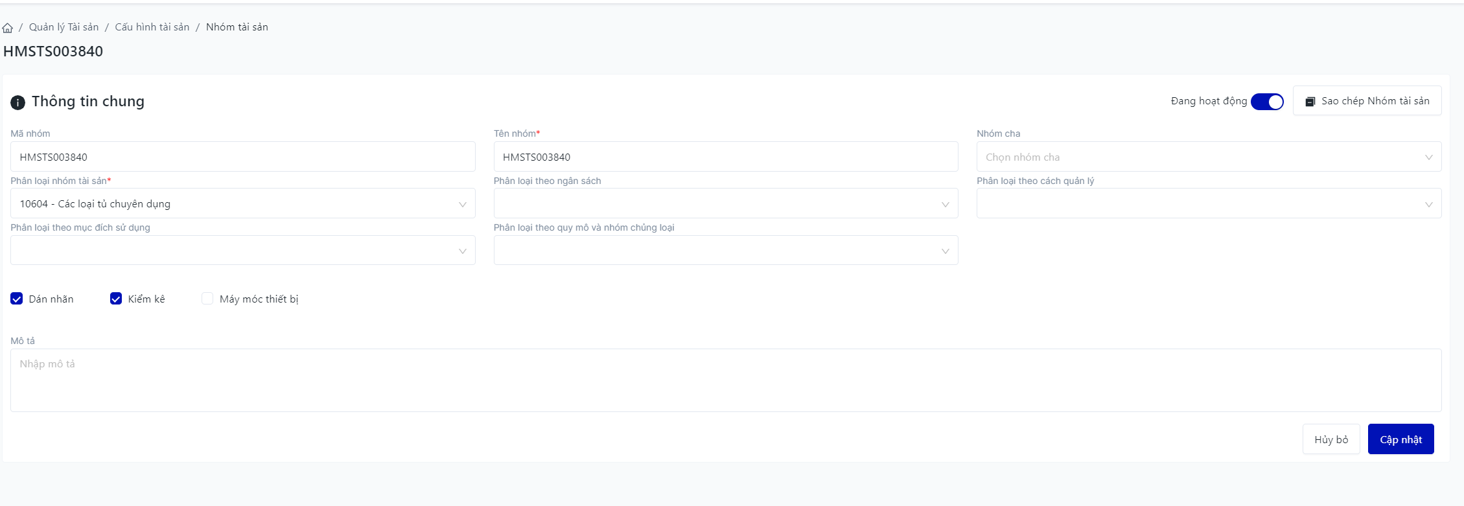Go to Quản lý Tài sản breadcrumb
1464x506 pixels.
click(64, 27)
